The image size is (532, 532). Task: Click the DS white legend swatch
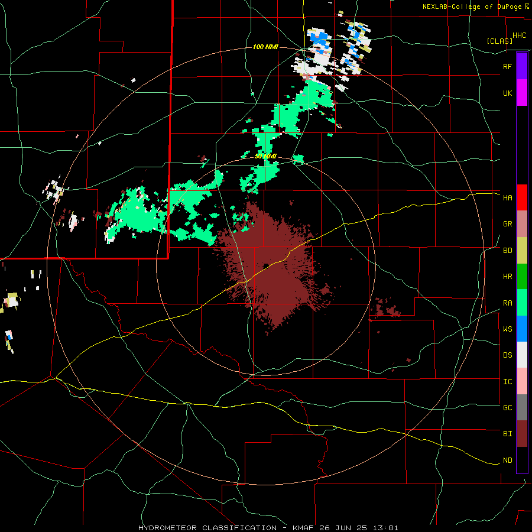tap(522, 355)
